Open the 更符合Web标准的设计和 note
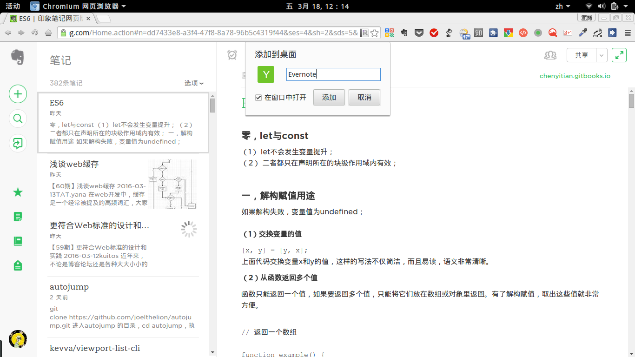The image size is (635, 357). click(123, 245)
